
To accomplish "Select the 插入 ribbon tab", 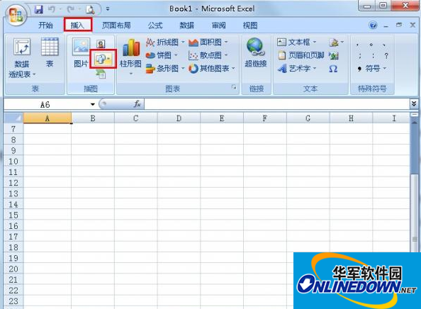I will [77, 26].
